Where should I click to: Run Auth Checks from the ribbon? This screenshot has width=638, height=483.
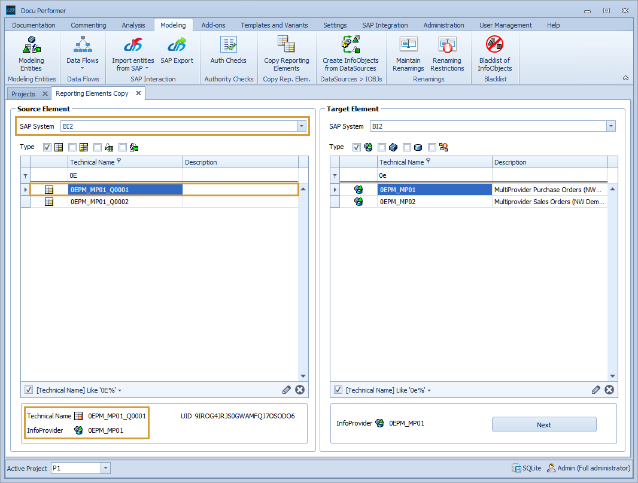[228, 54]
